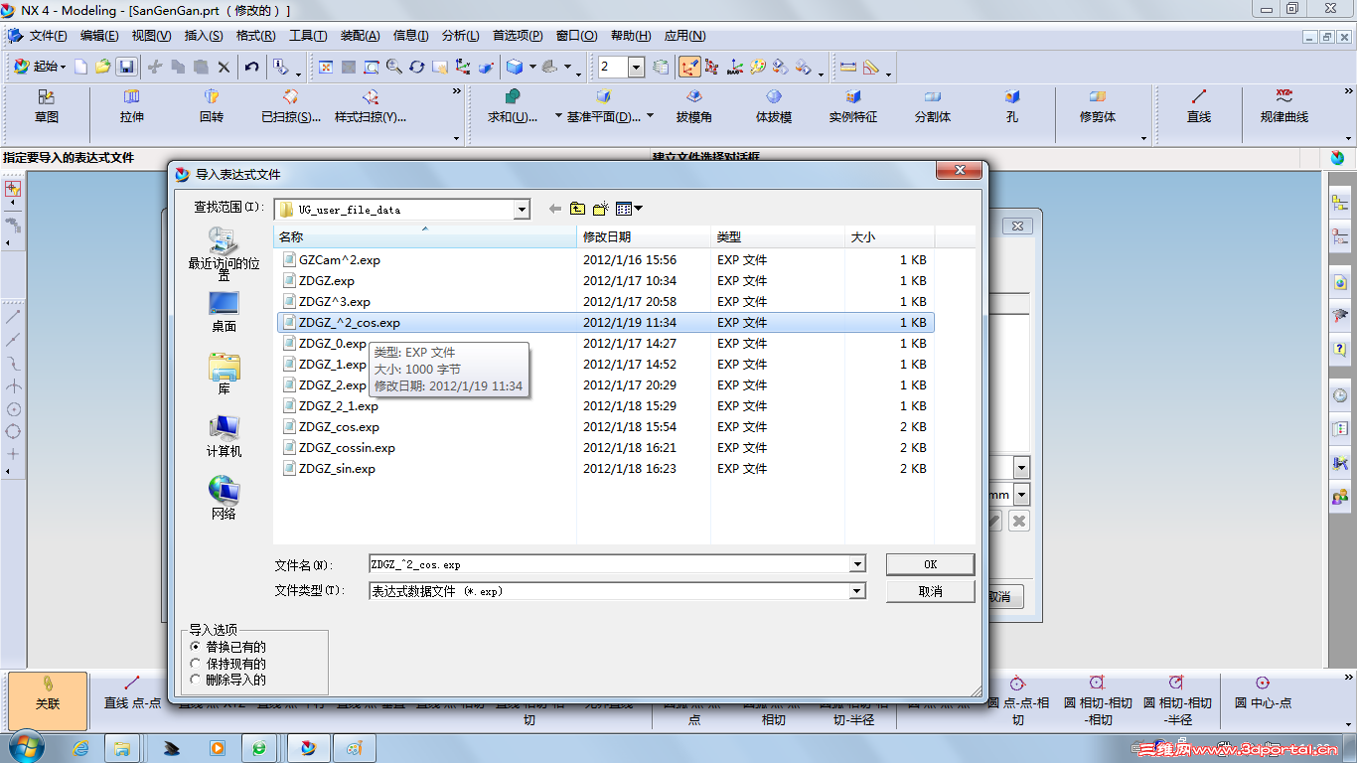Click the Undo arrow in the toolbar
This screenshot has height=763, width=1357.
tap(252, 67)
